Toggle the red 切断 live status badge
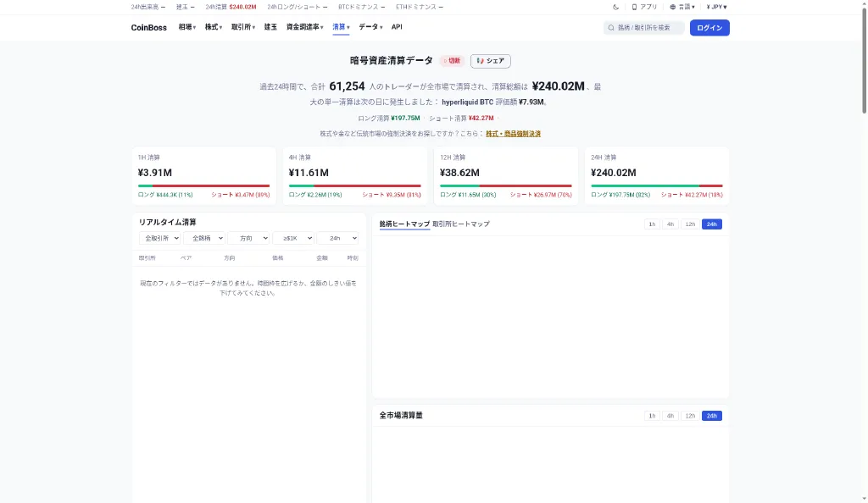This screenshot has width=868, height=503. click(452, 61)
